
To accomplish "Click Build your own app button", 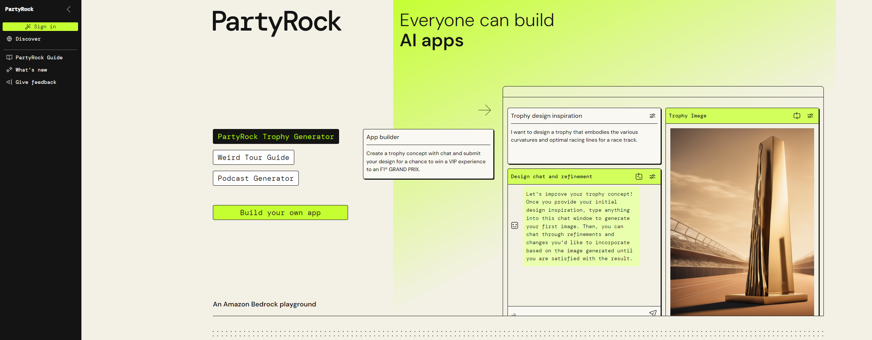I will (x=280, y=212).
